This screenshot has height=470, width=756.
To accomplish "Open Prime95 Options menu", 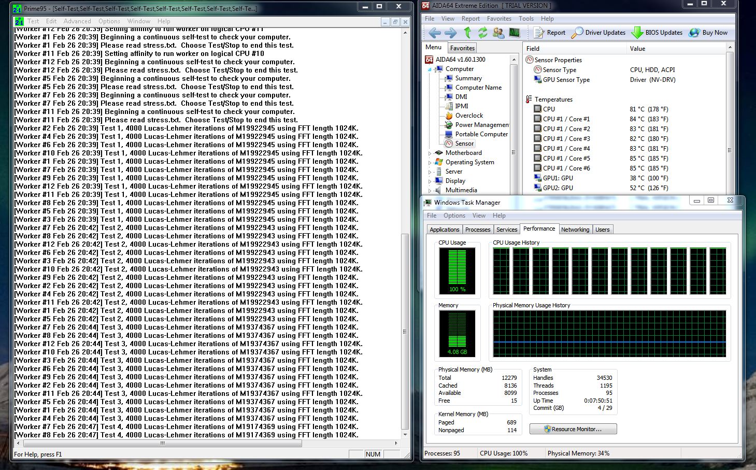I will pos(109,21).
